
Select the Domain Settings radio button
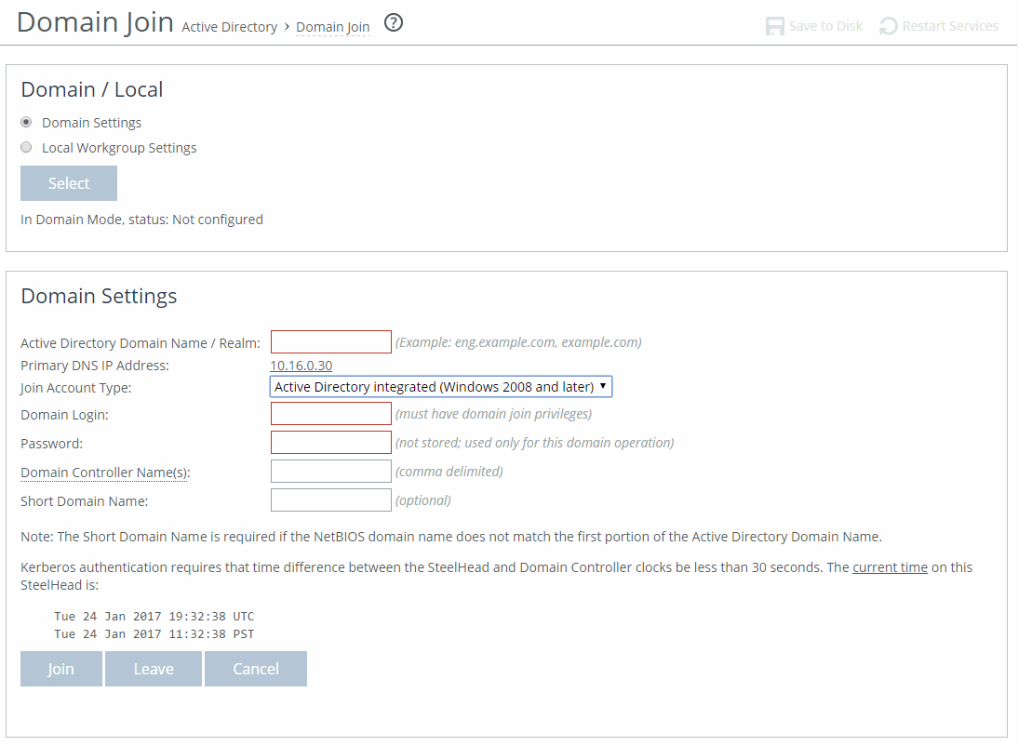click(25, 122)
